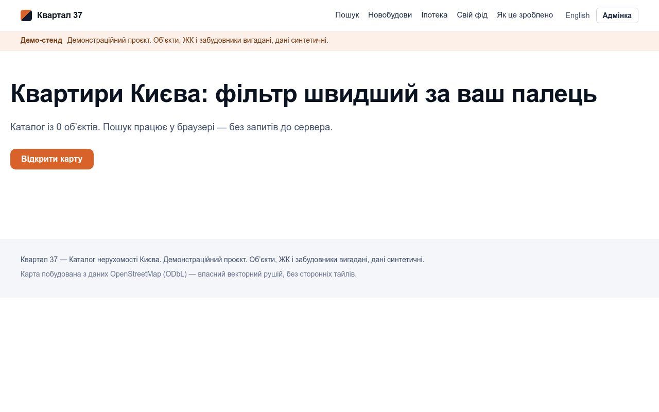Viewport: 659px width, 412px height.
Task: Navigate to Іпотека
Action: 435,15
